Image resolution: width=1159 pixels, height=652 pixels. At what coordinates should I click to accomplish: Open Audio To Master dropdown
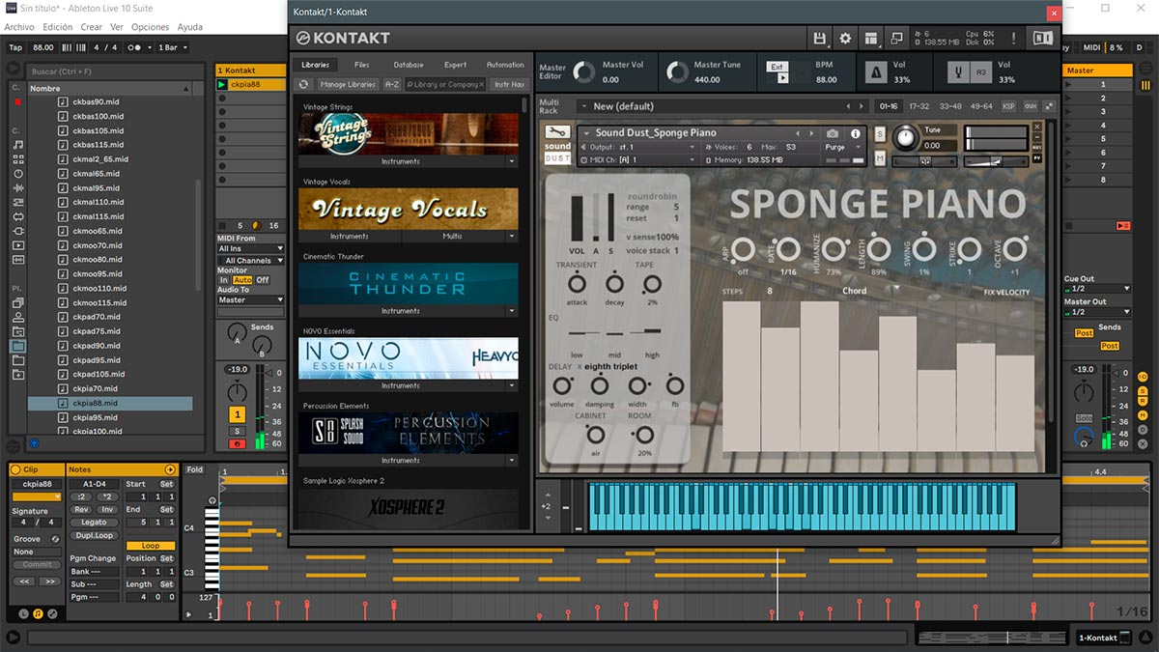tap(251, 300)
